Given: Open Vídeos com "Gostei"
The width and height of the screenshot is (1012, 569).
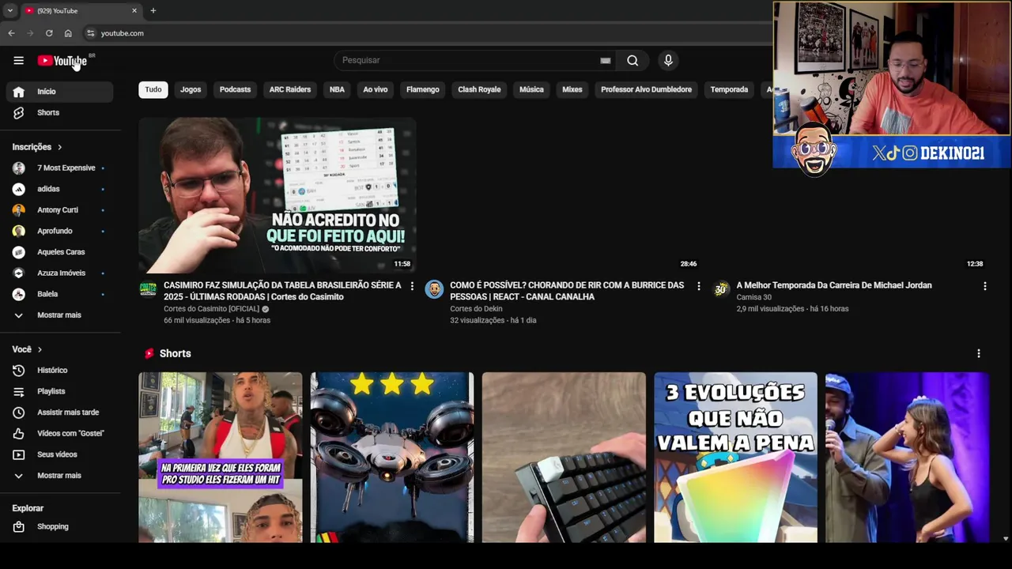Looking at the screenshot, I should [59, 433].
